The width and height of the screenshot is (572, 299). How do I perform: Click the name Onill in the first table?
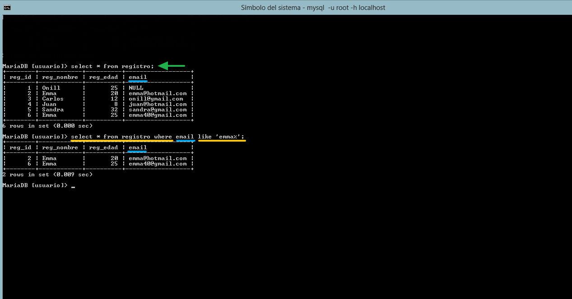tap(51, 88)
